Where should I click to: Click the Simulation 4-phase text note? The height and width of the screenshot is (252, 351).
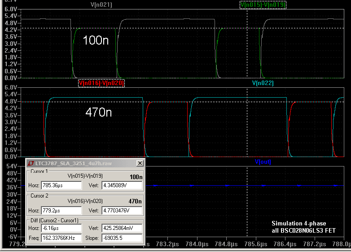tap(298, 224)
